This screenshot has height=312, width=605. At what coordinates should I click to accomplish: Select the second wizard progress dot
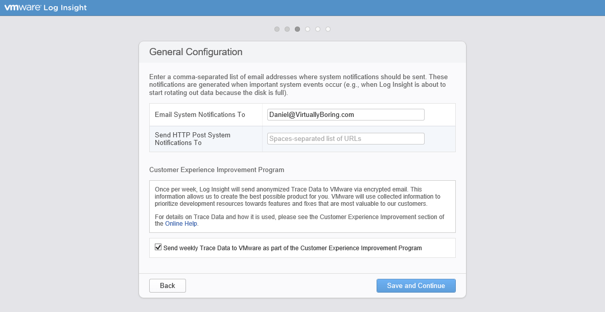(x=287, y=29)
